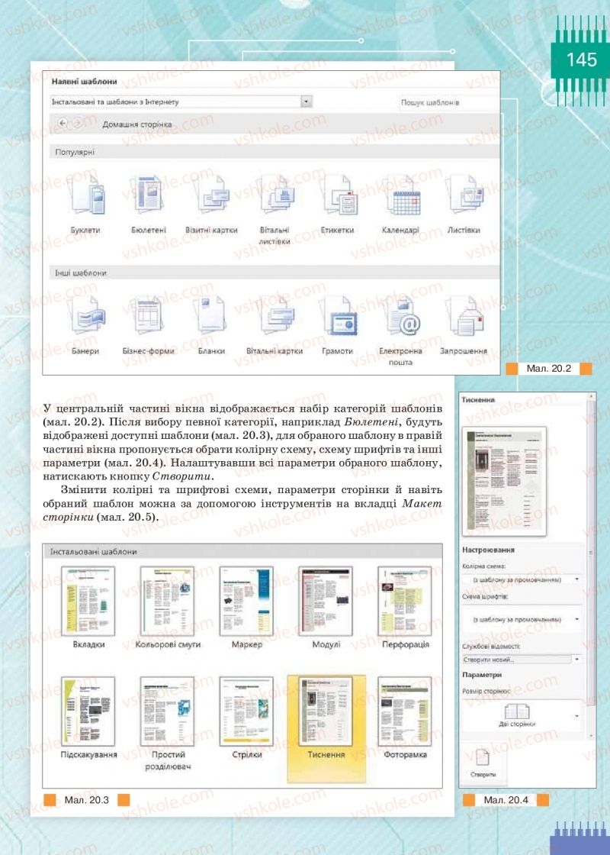The width and height of the screenshot is (610, 855).
Task: Select the Стрілки newsletter template
Action: 247,718
